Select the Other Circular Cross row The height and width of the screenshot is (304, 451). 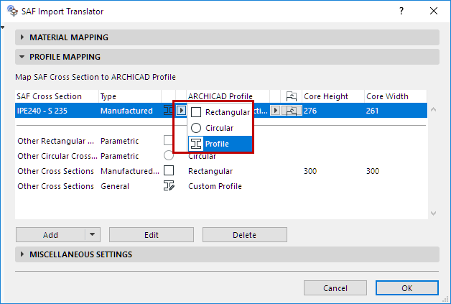(x=221, y=156)
